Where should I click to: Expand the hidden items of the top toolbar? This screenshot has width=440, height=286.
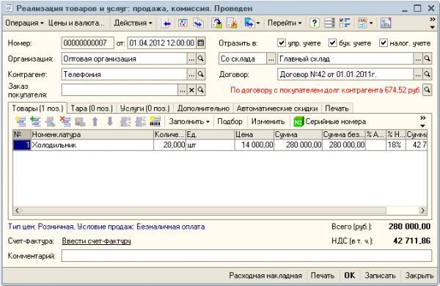pos(433,23)
